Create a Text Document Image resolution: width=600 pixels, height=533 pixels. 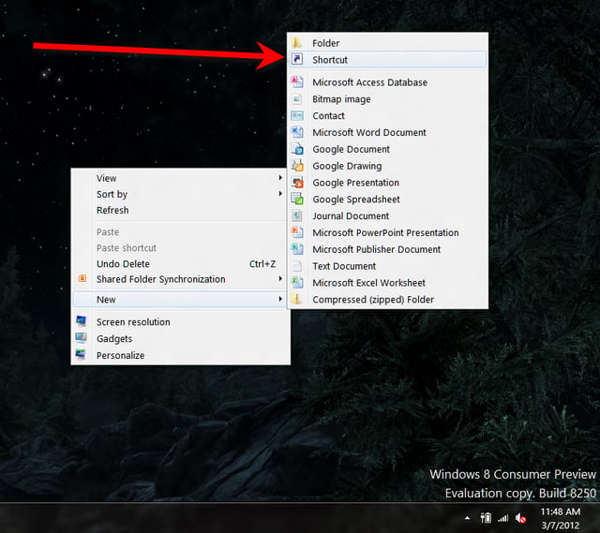tap(387, 266)
